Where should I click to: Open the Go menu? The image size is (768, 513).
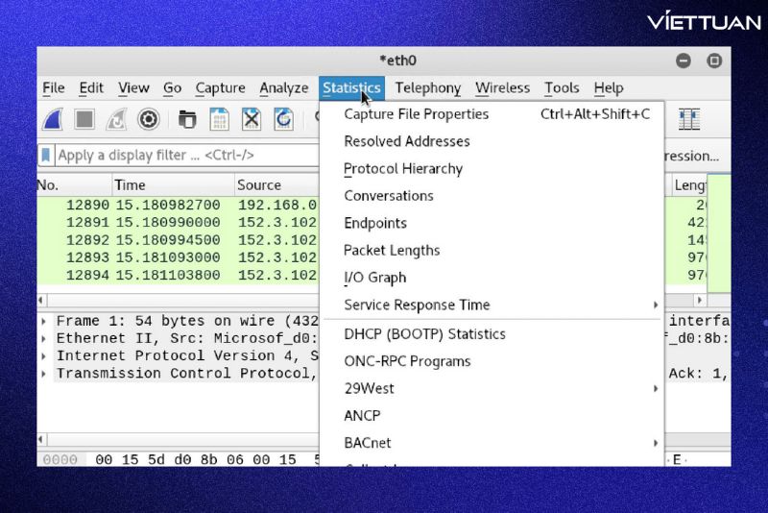(x=172, y=87)
